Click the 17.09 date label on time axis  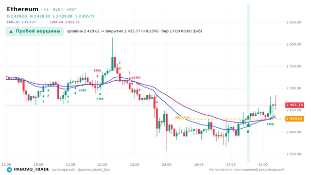pyautogui.click(x=231, y=164)
